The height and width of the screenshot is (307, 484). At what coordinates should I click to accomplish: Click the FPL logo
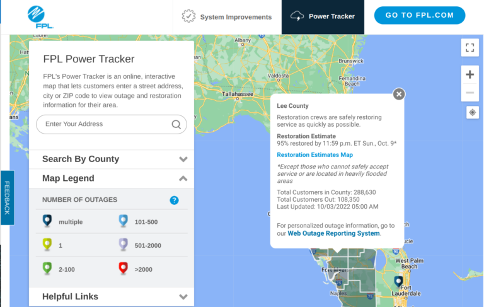(40, 17)
